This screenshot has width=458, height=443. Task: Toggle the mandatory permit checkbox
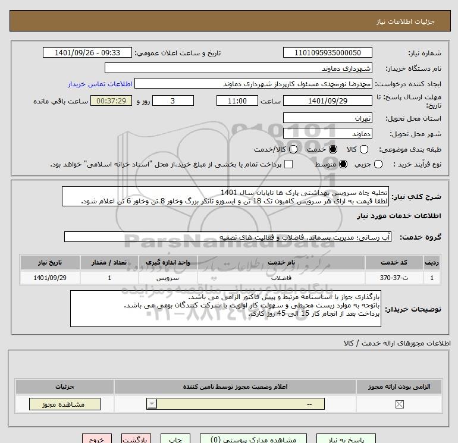click(399, 404)
